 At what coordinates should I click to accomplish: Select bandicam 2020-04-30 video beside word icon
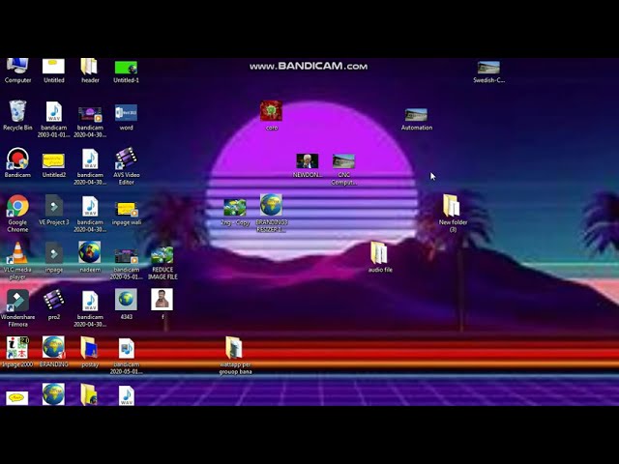90,122
